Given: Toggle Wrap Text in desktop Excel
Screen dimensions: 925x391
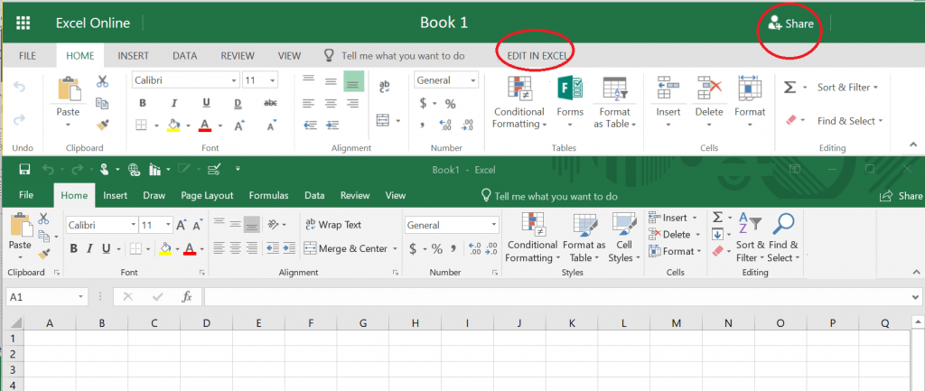Looking at the screenshot, I should pyautogui.click(x=332, y=225).
